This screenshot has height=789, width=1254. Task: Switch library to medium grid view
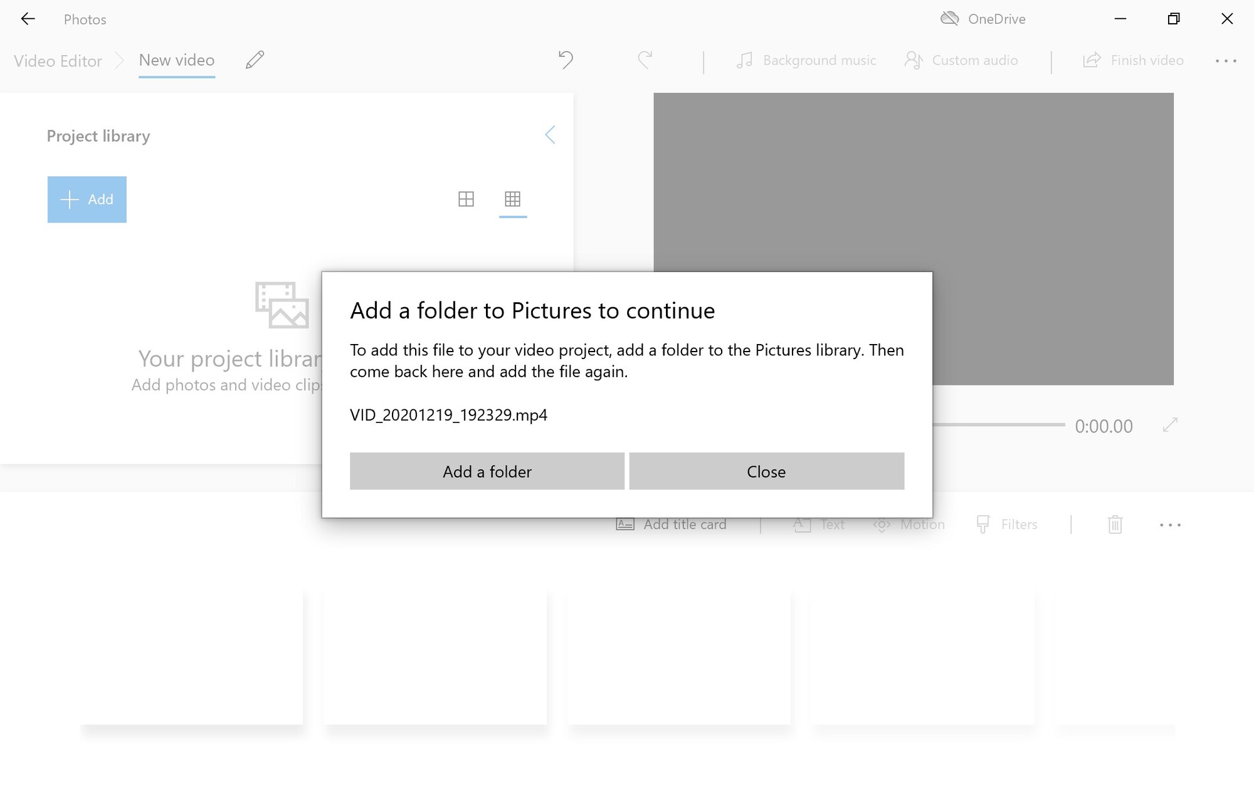pos(466,199)
